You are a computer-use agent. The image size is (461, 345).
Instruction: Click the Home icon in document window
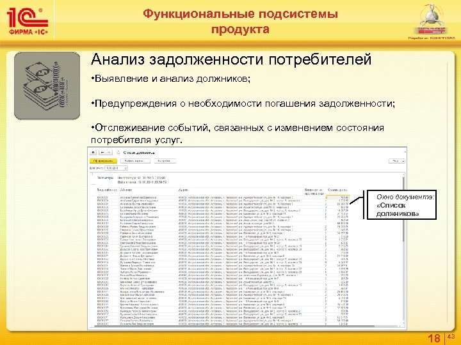(x=93, y=153)
